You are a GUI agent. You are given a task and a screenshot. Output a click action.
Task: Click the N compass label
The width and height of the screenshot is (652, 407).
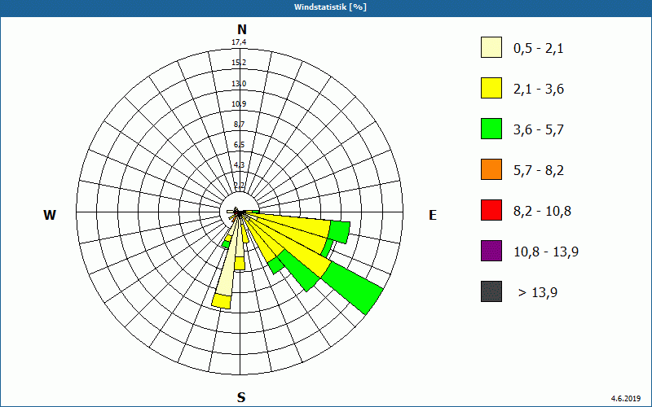pyautogui.click(x=241, y=29)
